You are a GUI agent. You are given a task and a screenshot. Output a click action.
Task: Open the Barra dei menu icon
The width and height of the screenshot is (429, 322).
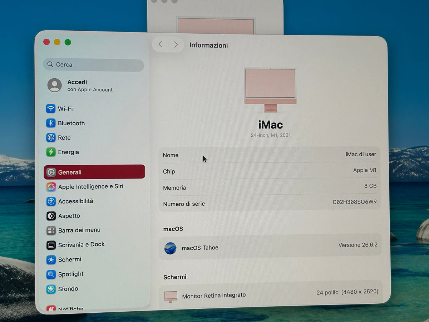click(x=51, y=230)
